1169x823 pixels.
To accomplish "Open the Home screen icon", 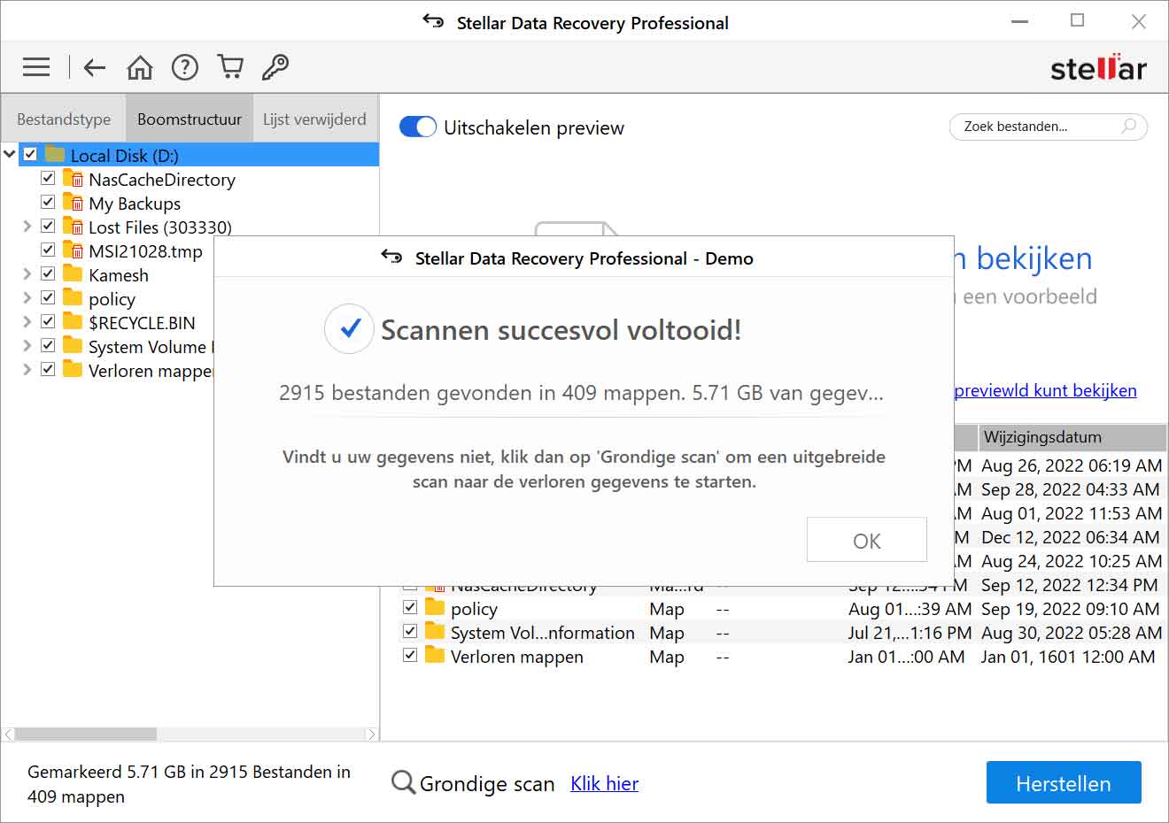I will coord(140,67).
